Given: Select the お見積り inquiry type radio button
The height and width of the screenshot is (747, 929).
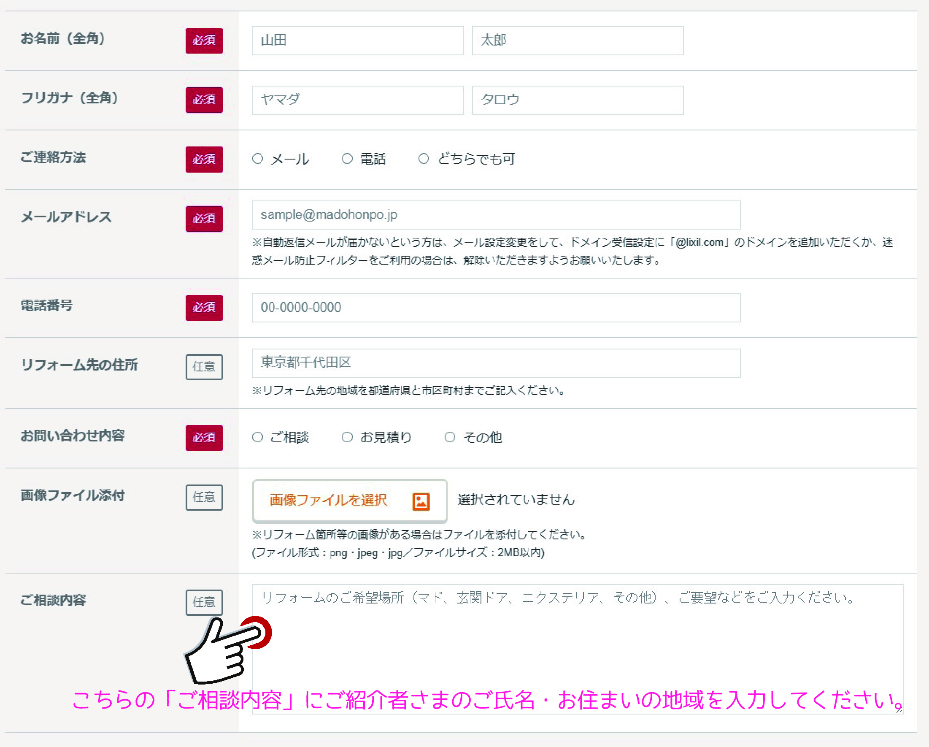Looking at the screenshot, I should pyautogui.click(x=347, y=437).
